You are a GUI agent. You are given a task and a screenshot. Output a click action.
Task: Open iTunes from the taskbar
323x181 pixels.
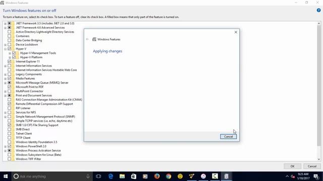pos(203,176)
